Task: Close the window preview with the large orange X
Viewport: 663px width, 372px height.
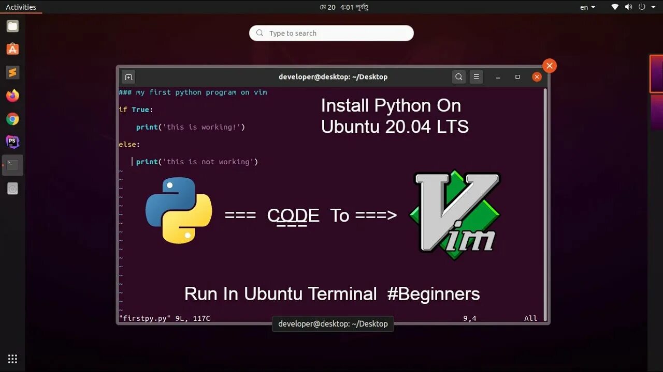Action: (550, 66)
